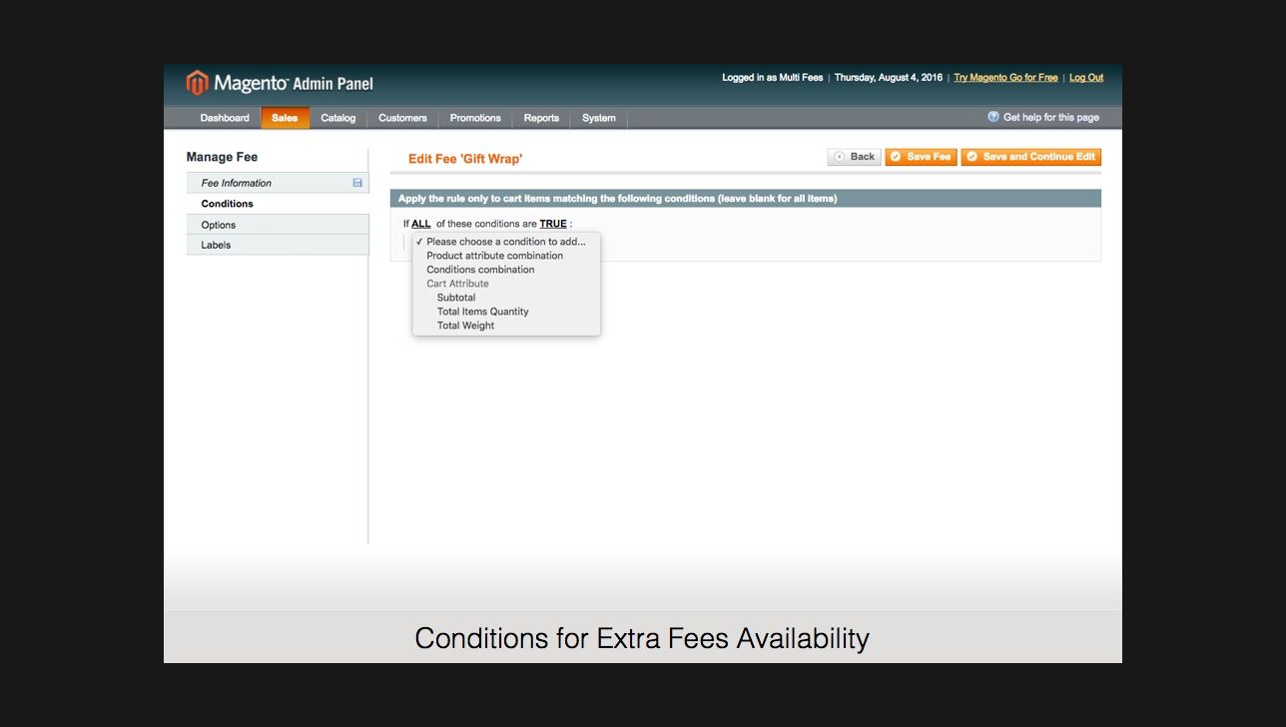
Task: Open the System menu
Action: click(598, 117)
